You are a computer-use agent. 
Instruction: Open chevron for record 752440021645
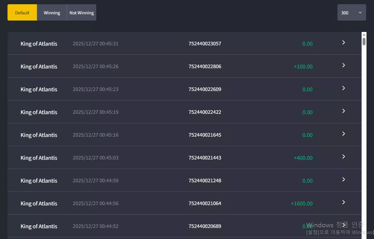(x=343, y=134)
